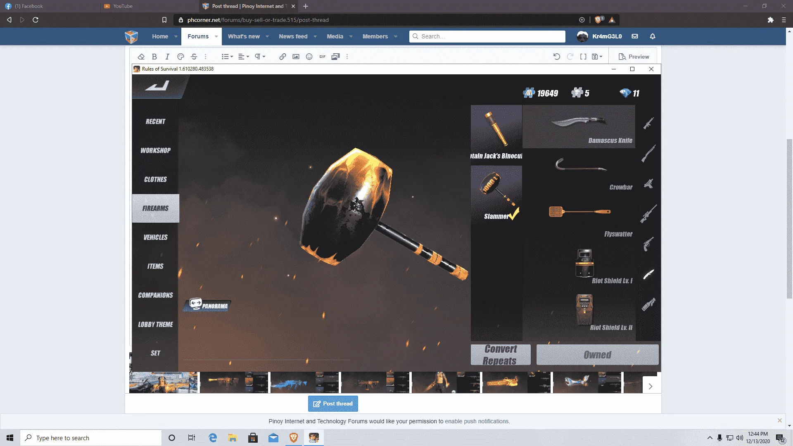The height and width of the screenshot is (446, 793).
Task: Switch to the YouTube browser tab
Action: tap(150, 6)
